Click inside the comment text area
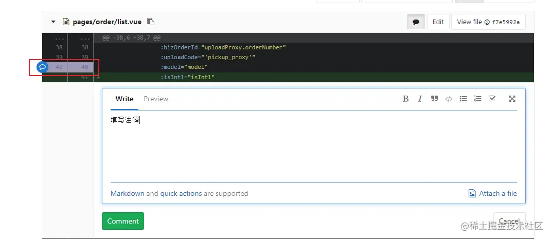Image resolution: width=551 pixels, height=239 pixels. click(x=313, y=149)
